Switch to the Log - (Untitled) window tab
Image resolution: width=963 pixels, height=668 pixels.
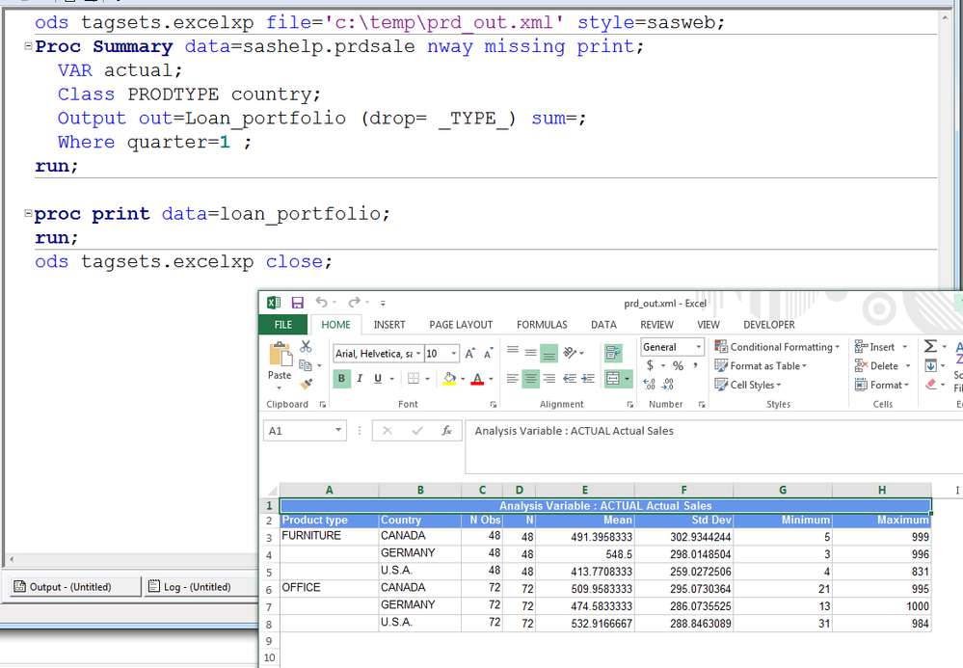189,586
